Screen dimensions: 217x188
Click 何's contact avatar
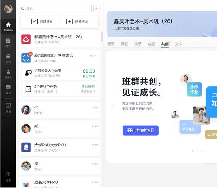click(26, 110)
